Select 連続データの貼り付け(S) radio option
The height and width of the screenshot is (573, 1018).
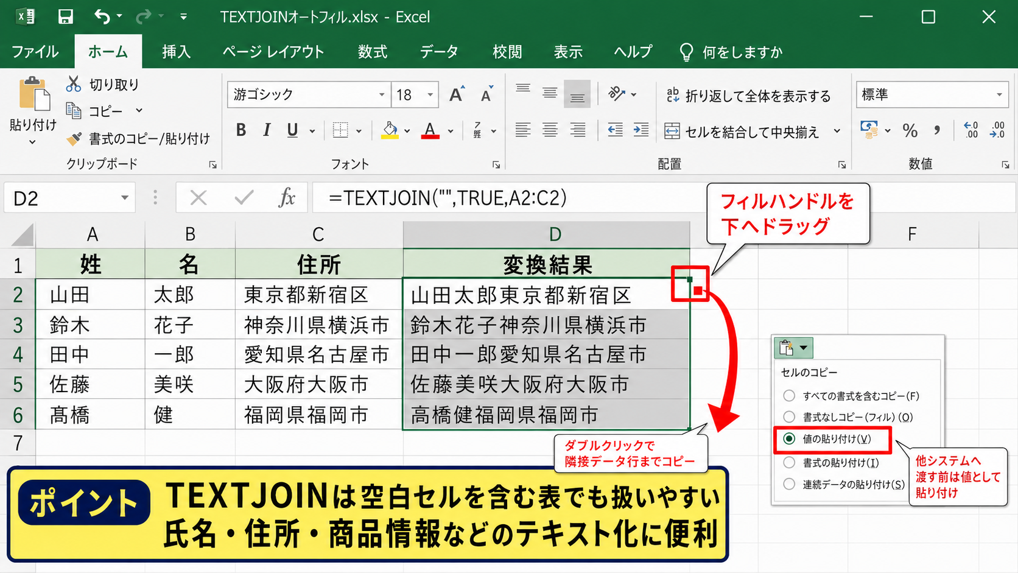point(789,484)
